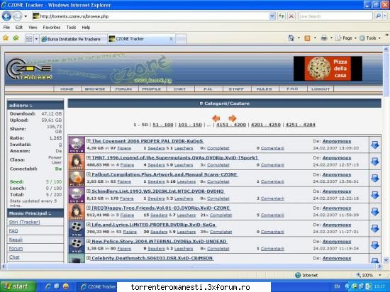Open Favorites Center star icon
Image resolution: width=390 pixels, height=292 pixels.
tap(6, 38)
